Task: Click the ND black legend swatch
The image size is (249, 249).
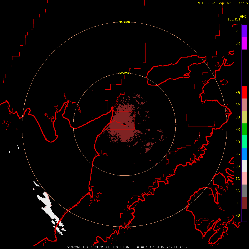Action: coord(244,215)
